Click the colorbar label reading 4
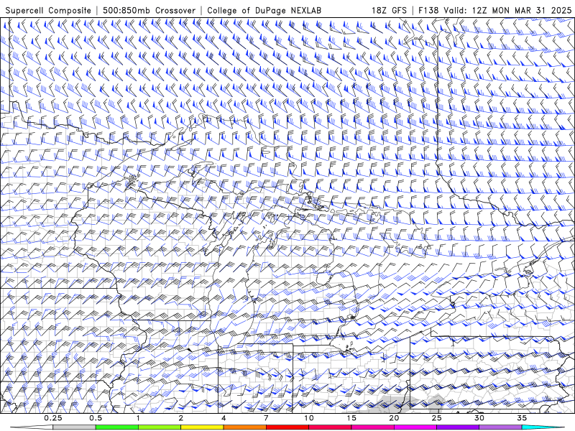 click(x=224, y=418)
